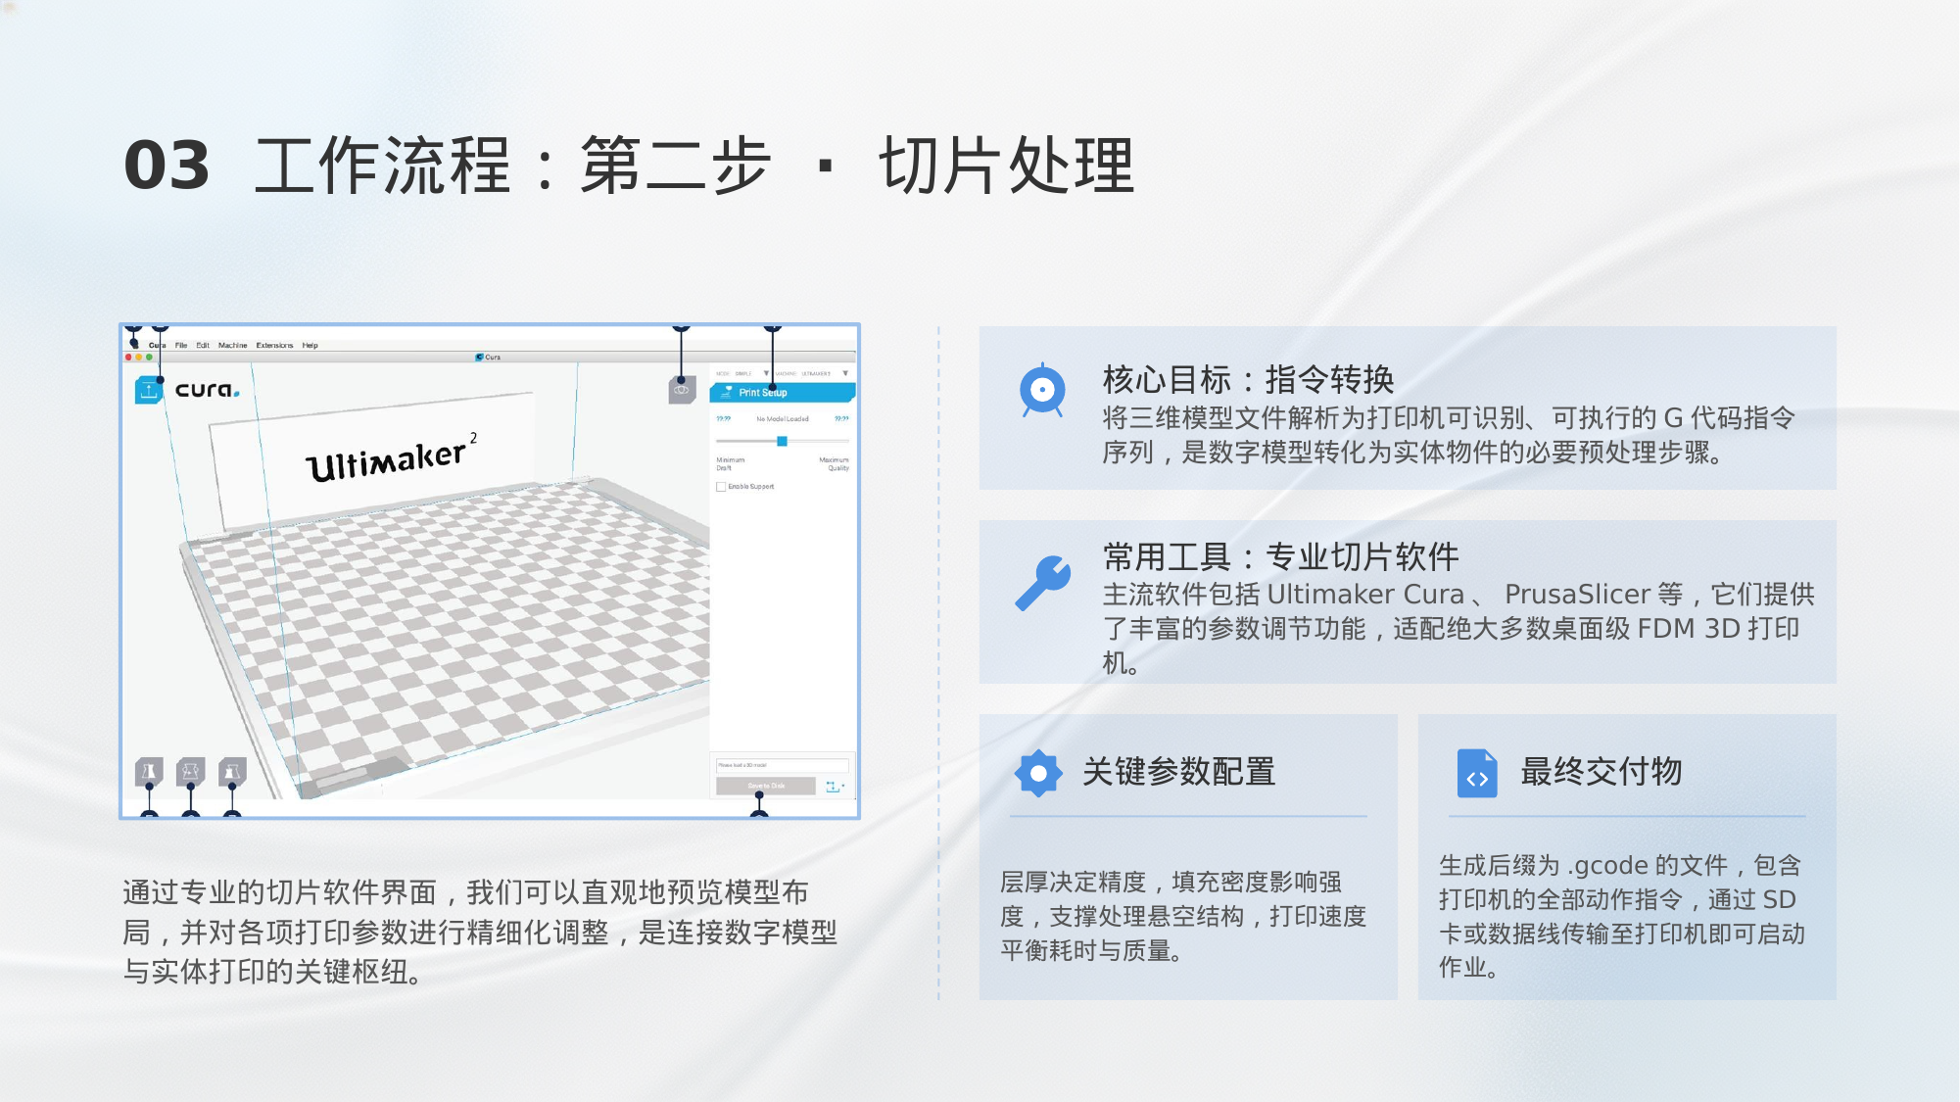Screen dimensions: 1960x1102
Task: Click the slide title 工作流程：第二步 · 切片处理
Action: pyautogui.click(x=694, y=166)
